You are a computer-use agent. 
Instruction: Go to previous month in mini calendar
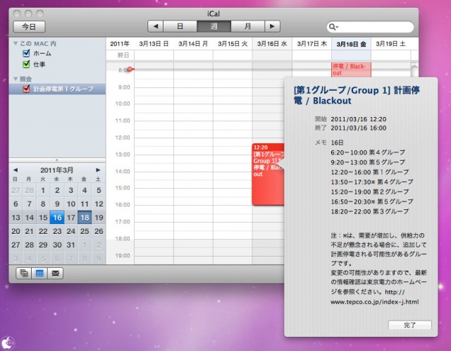pyautogui.click(x=16, y=170)
